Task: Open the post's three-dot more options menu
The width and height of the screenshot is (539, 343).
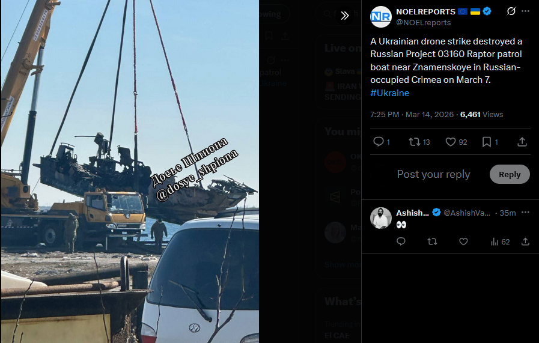Action: coord(525,11)
